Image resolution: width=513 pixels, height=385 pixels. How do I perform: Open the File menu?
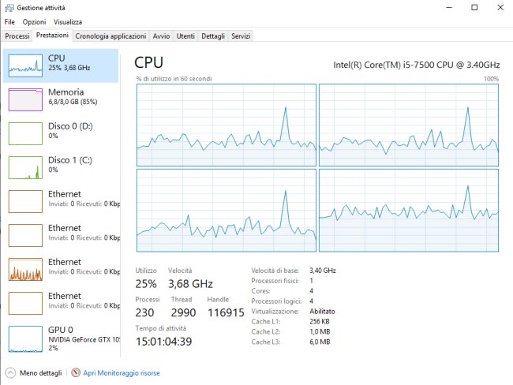[9, 22]
